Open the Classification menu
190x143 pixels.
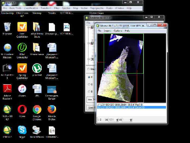tap(31, 8)
